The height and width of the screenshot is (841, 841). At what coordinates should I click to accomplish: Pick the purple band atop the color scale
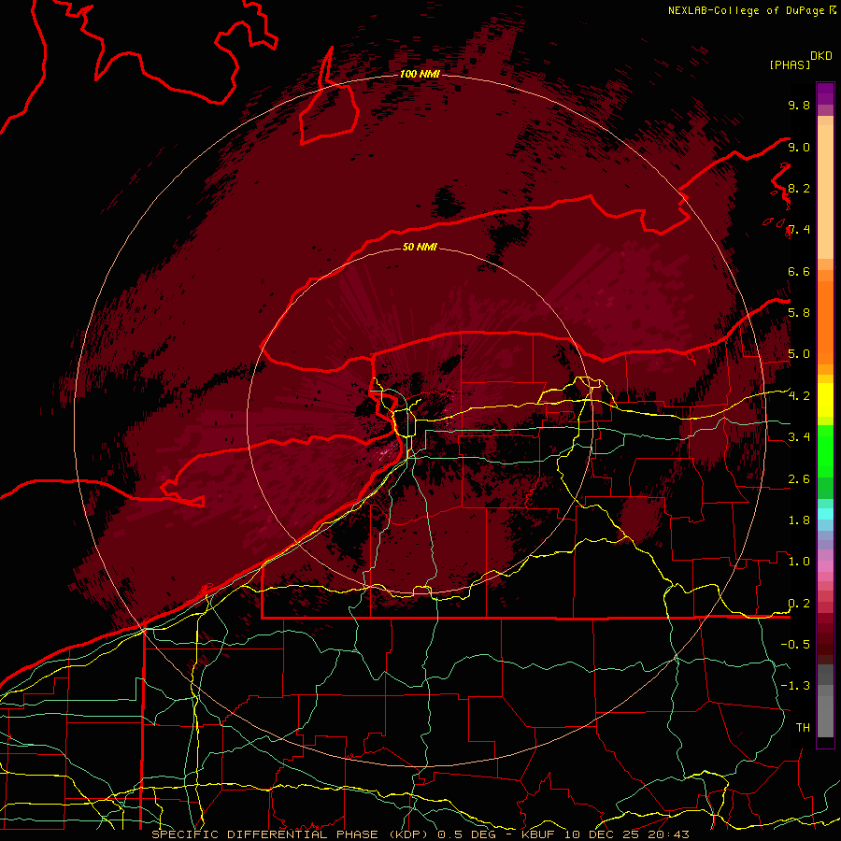pos(825,93)
